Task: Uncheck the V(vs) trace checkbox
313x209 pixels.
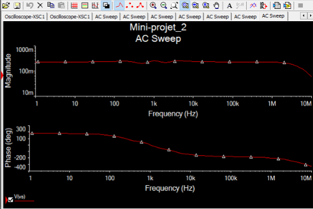Action: coord(11,200)
